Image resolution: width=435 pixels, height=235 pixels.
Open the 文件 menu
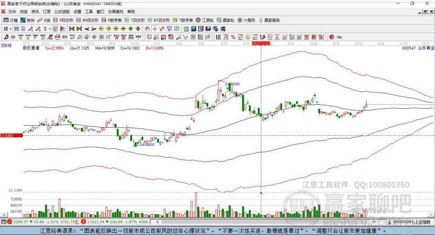pyautogui.click(x=12, y=11)
